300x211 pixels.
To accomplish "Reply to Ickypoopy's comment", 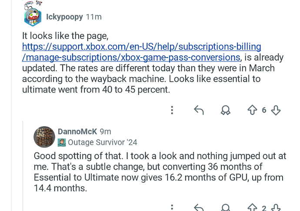I will [x=199, y=110].
